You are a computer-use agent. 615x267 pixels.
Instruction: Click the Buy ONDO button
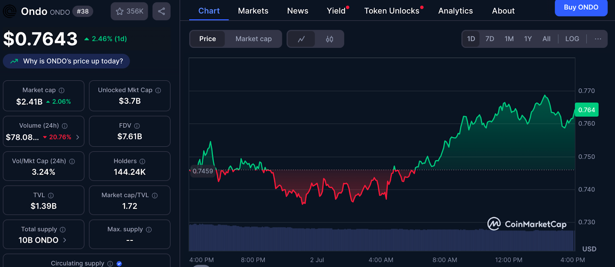click(x=581, y=7)
